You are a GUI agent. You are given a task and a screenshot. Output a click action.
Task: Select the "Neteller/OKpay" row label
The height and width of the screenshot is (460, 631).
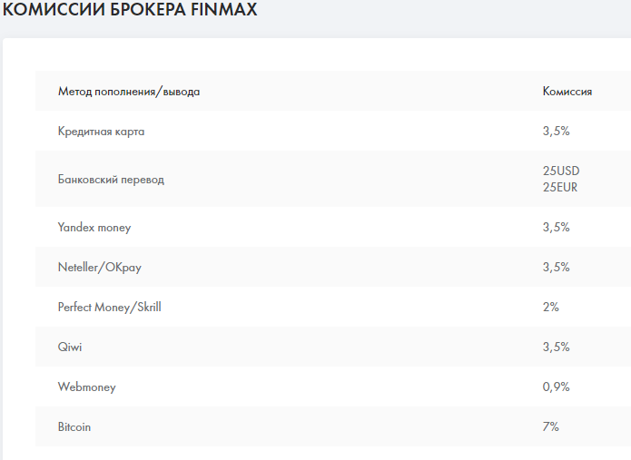[x=99, y=268]
